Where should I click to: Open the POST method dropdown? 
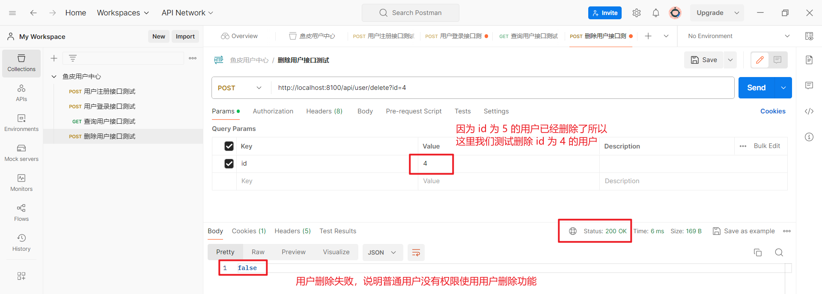pyautogui.click(x=240, y=88)
